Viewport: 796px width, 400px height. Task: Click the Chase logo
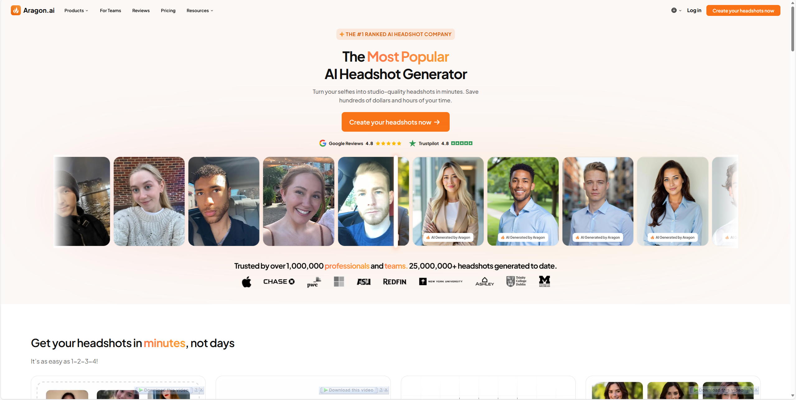[279, 282]
